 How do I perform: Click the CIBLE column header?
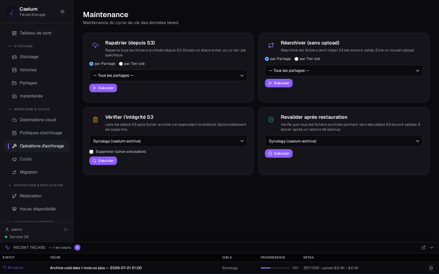227,258
